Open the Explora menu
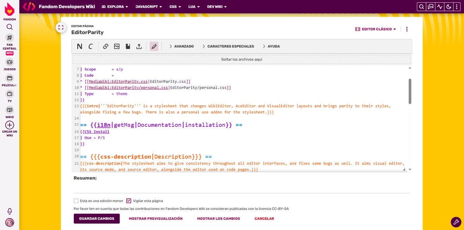 tap(116, 7)
